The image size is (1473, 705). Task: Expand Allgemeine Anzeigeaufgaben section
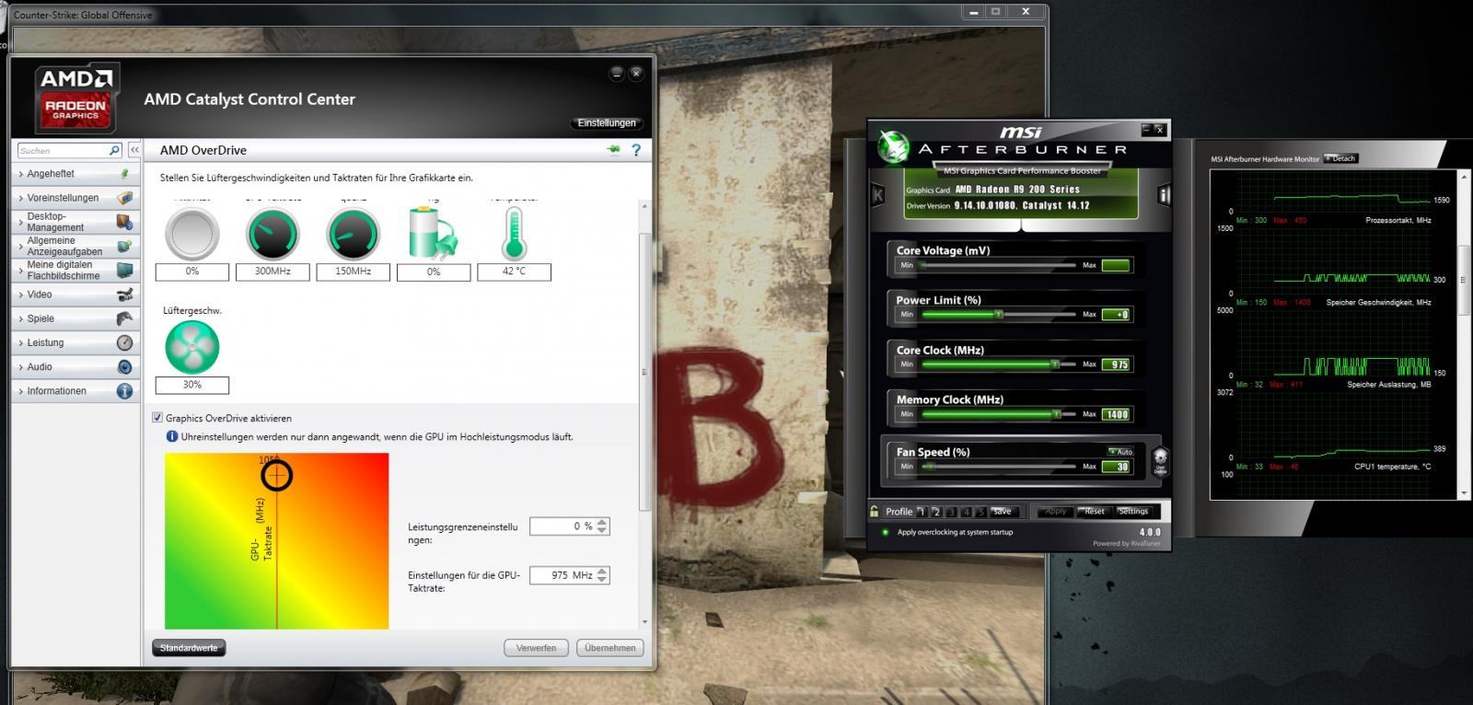click(x=77, y=246)
